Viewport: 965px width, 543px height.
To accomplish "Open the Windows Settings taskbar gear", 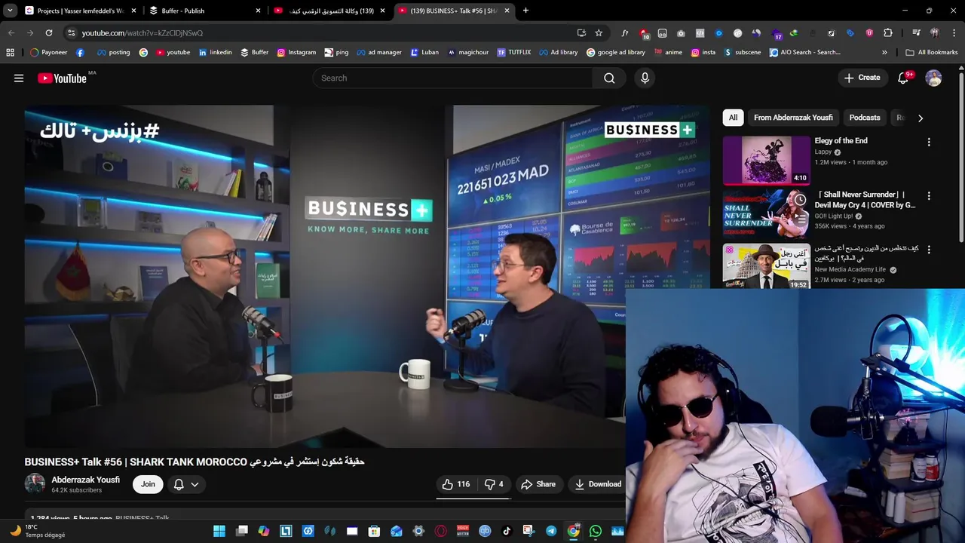I will click(x=418, y=531).
